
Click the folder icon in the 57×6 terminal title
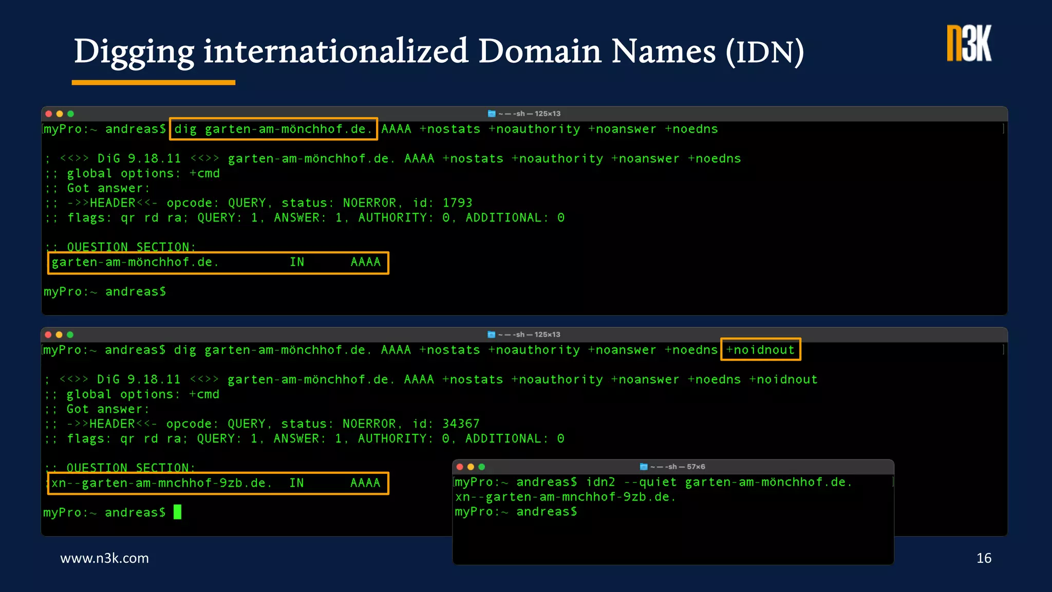pyautogui.click(x=644, y=467)
